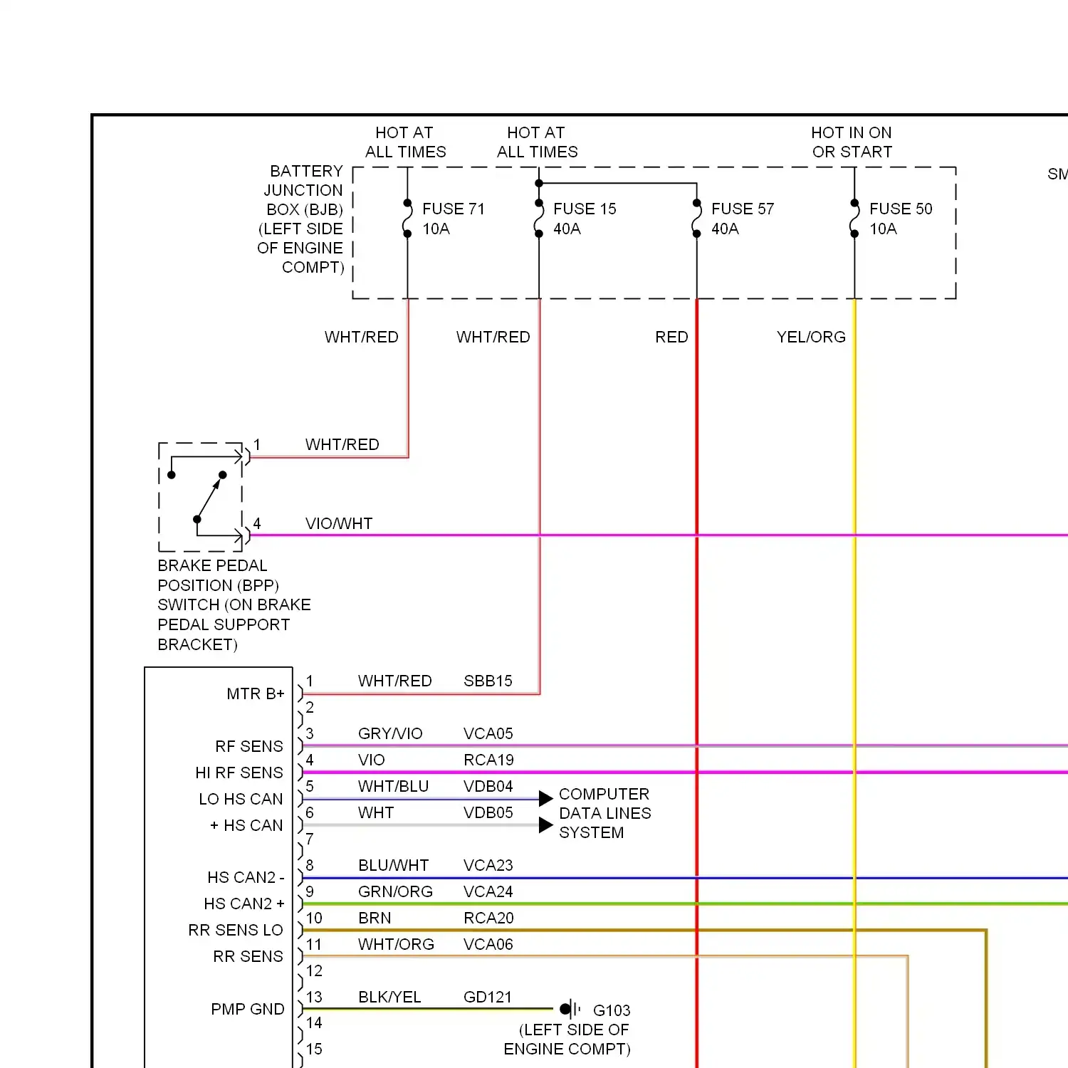
Task: Click the VCA23 circuit code
Action: click(488, 865)
